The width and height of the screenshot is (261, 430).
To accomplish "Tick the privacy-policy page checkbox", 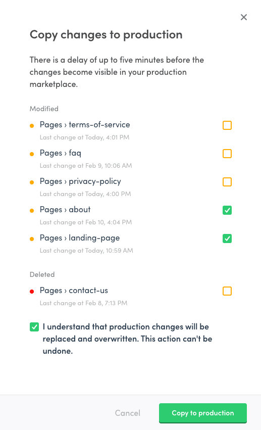I will pos(227,182).
